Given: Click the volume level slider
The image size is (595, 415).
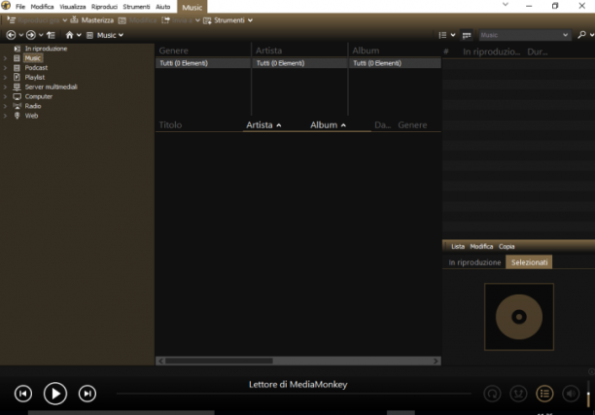Looking at the screenshot, I should click(x=588, y=395).
